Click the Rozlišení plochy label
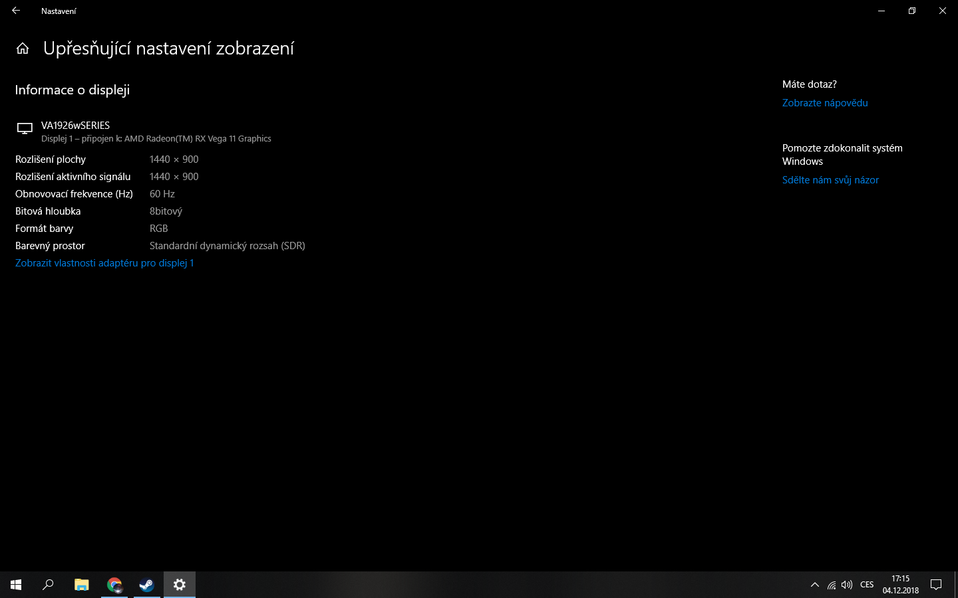Screen dimensions: 958x598 (51, 159)
